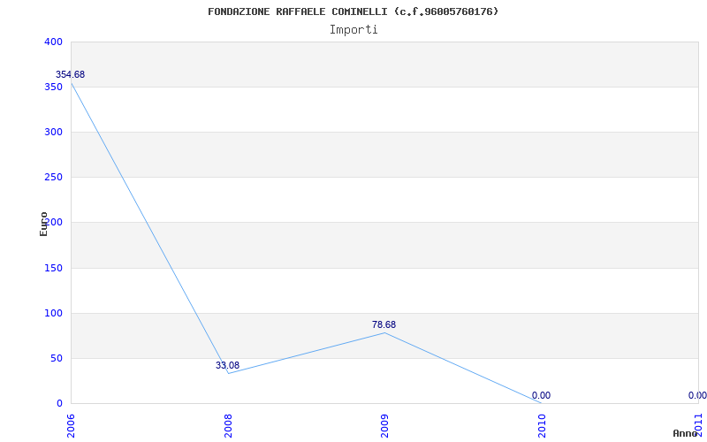The image size is (707, 442).
Task: Click the 33.08 data point label
Action: coord(227,365)
